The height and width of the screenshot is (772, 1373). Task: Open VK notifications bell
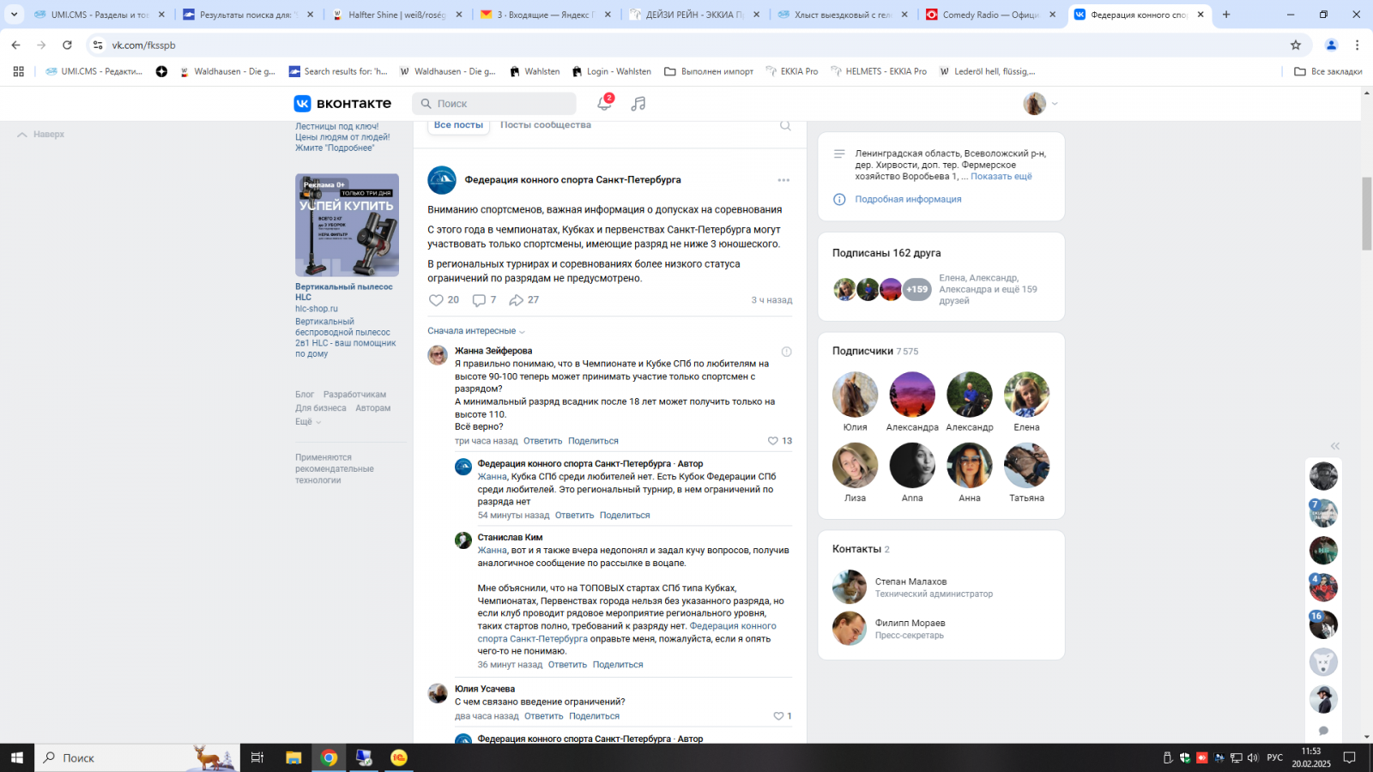604,103
